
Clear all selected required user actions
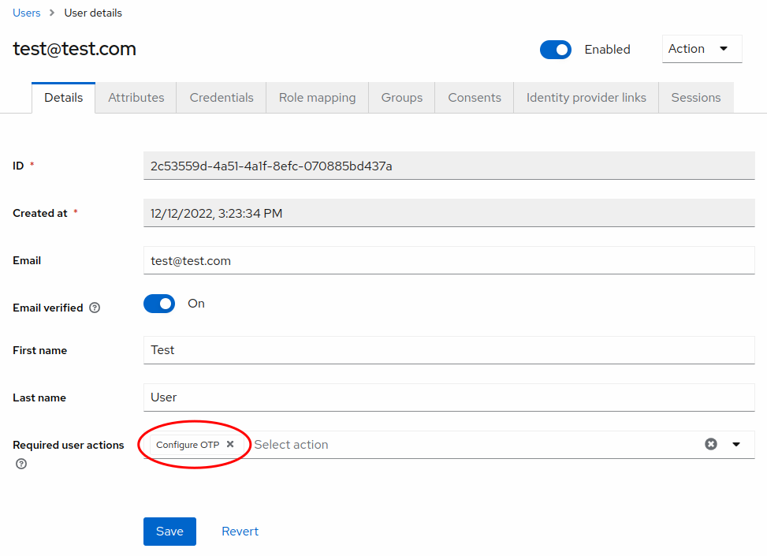coord(711,444)
